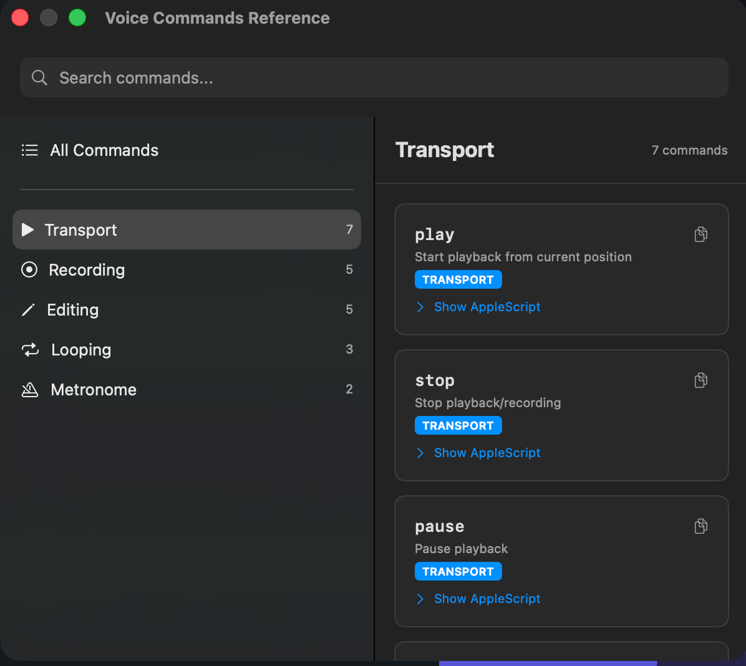Select the Transport play icon in sidebar

coord(27,229)
